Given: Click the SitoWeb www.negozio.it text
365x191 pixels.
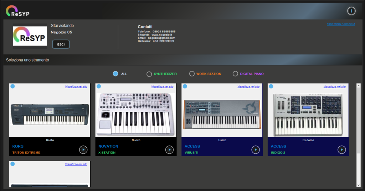Looking at the screenshot, I should click(155, 35).
